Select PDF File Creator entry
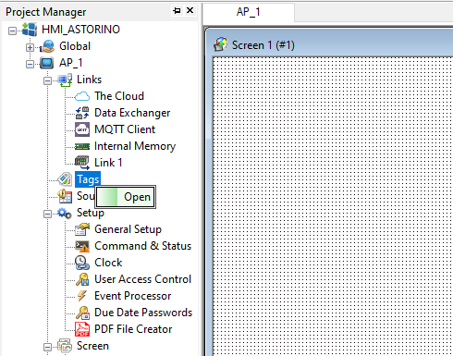 click(133, 329)
